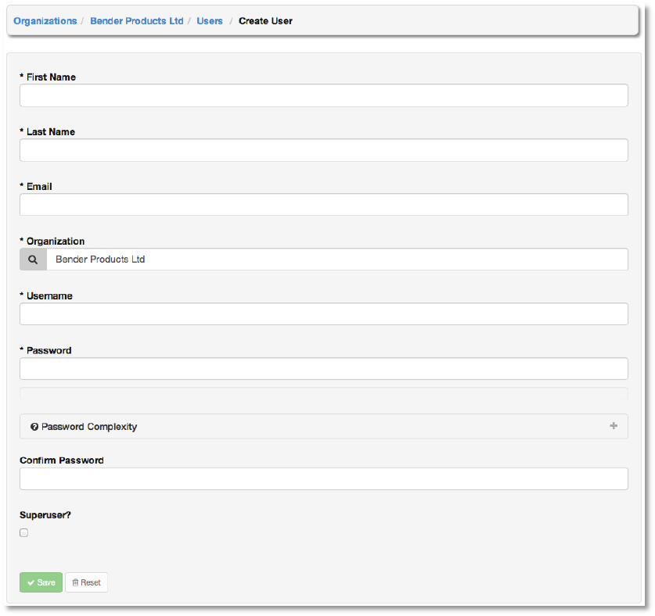Enable the Superuser checkbox

pyautogui.click(x=24, y=533)
